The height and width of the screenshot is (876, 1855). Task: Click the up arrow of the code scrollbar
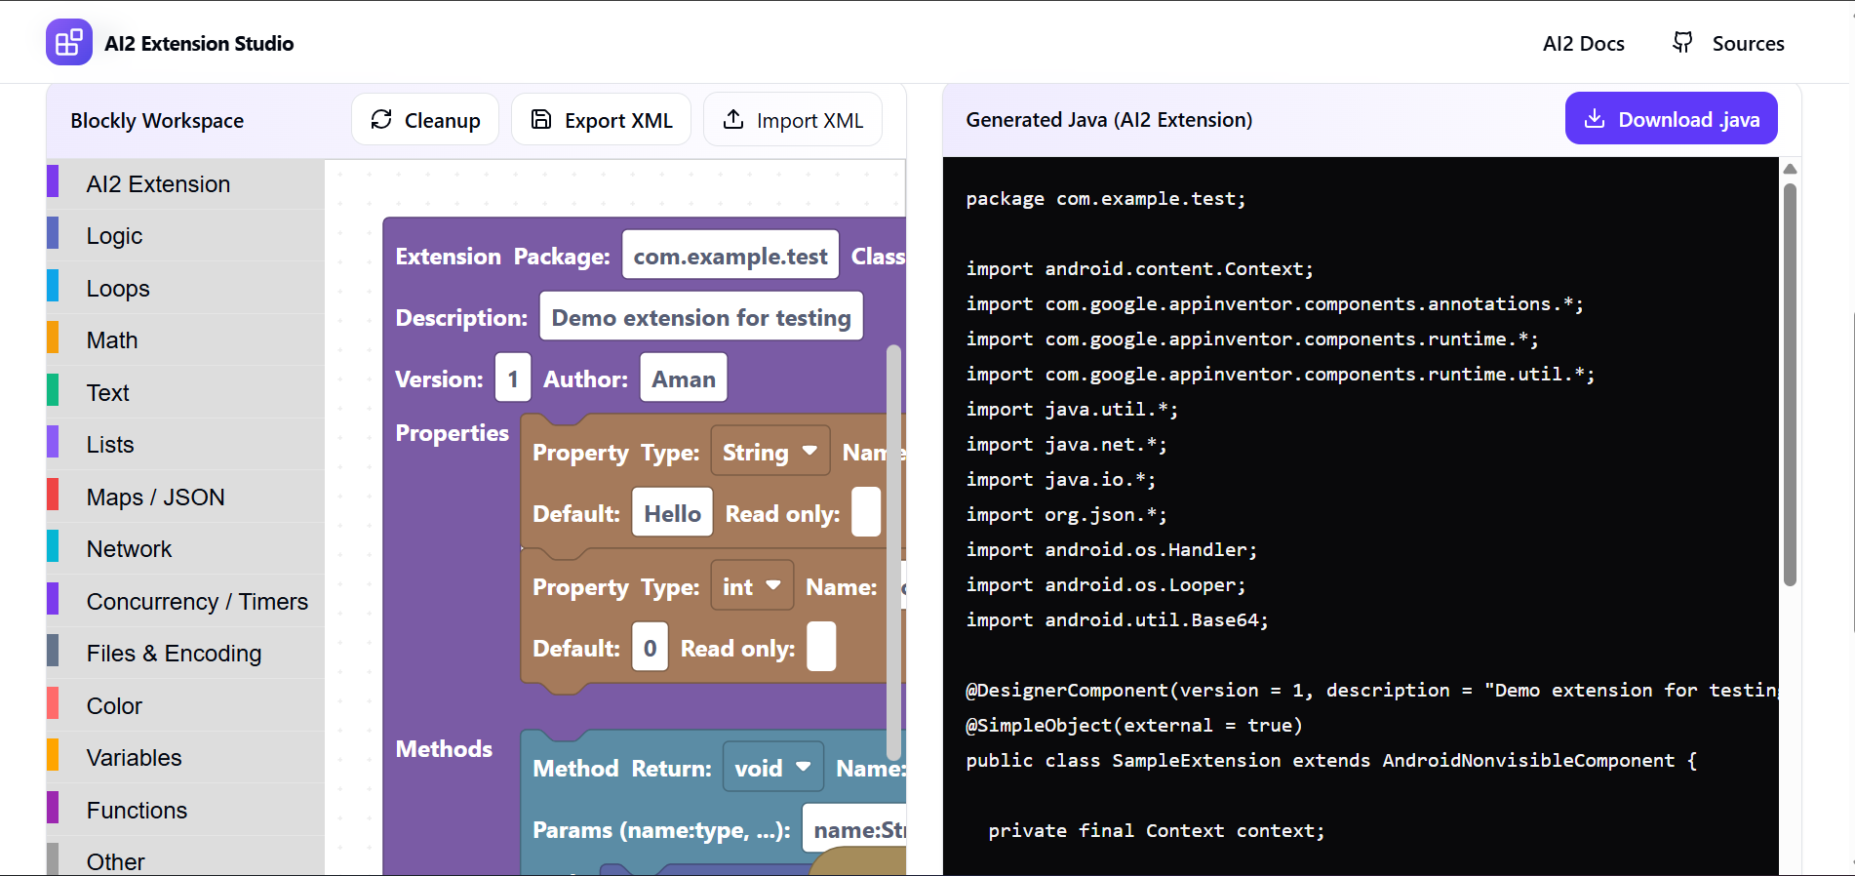coord(1790,170)
